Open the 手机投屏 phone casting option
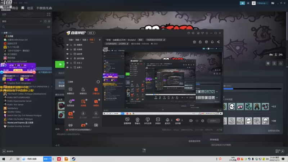 click(x=148, y=121)
